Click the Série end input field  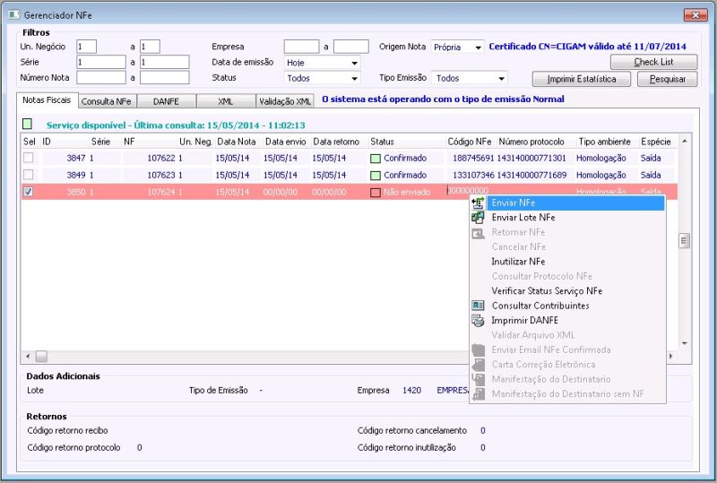tap(165, 62)
